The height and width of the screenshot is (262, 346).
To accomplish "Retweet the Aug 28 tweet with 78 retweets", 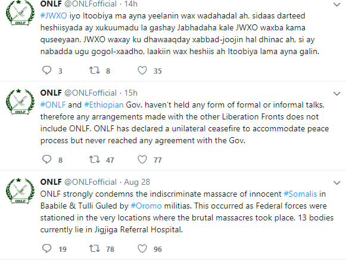I will click(95, 248).
